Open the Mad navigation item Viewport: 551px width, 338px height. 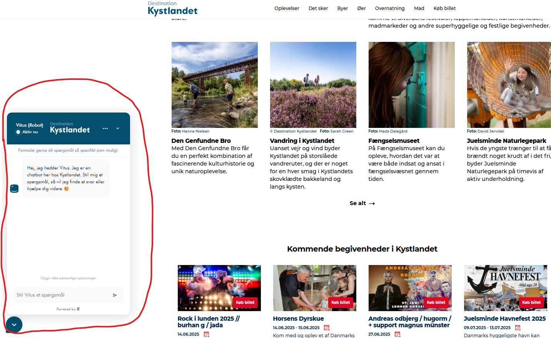click(x=419, y=8)
